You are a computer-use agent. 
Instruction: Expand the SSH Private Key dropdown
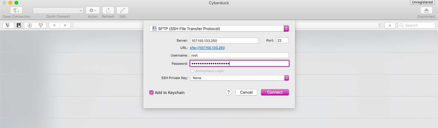[x=239, y=78]
